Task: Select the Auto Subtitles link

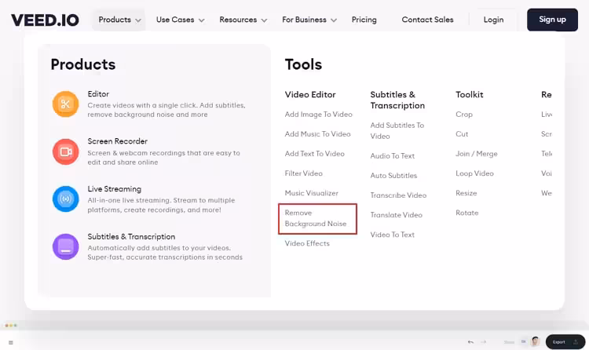Action: coord(393,176)
